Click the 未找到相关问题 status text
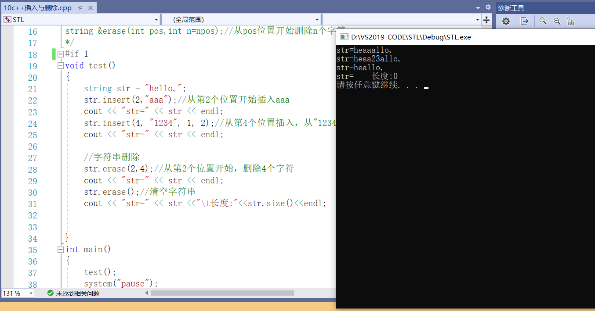This screenshot has height=311, width=595. [77, 293]
